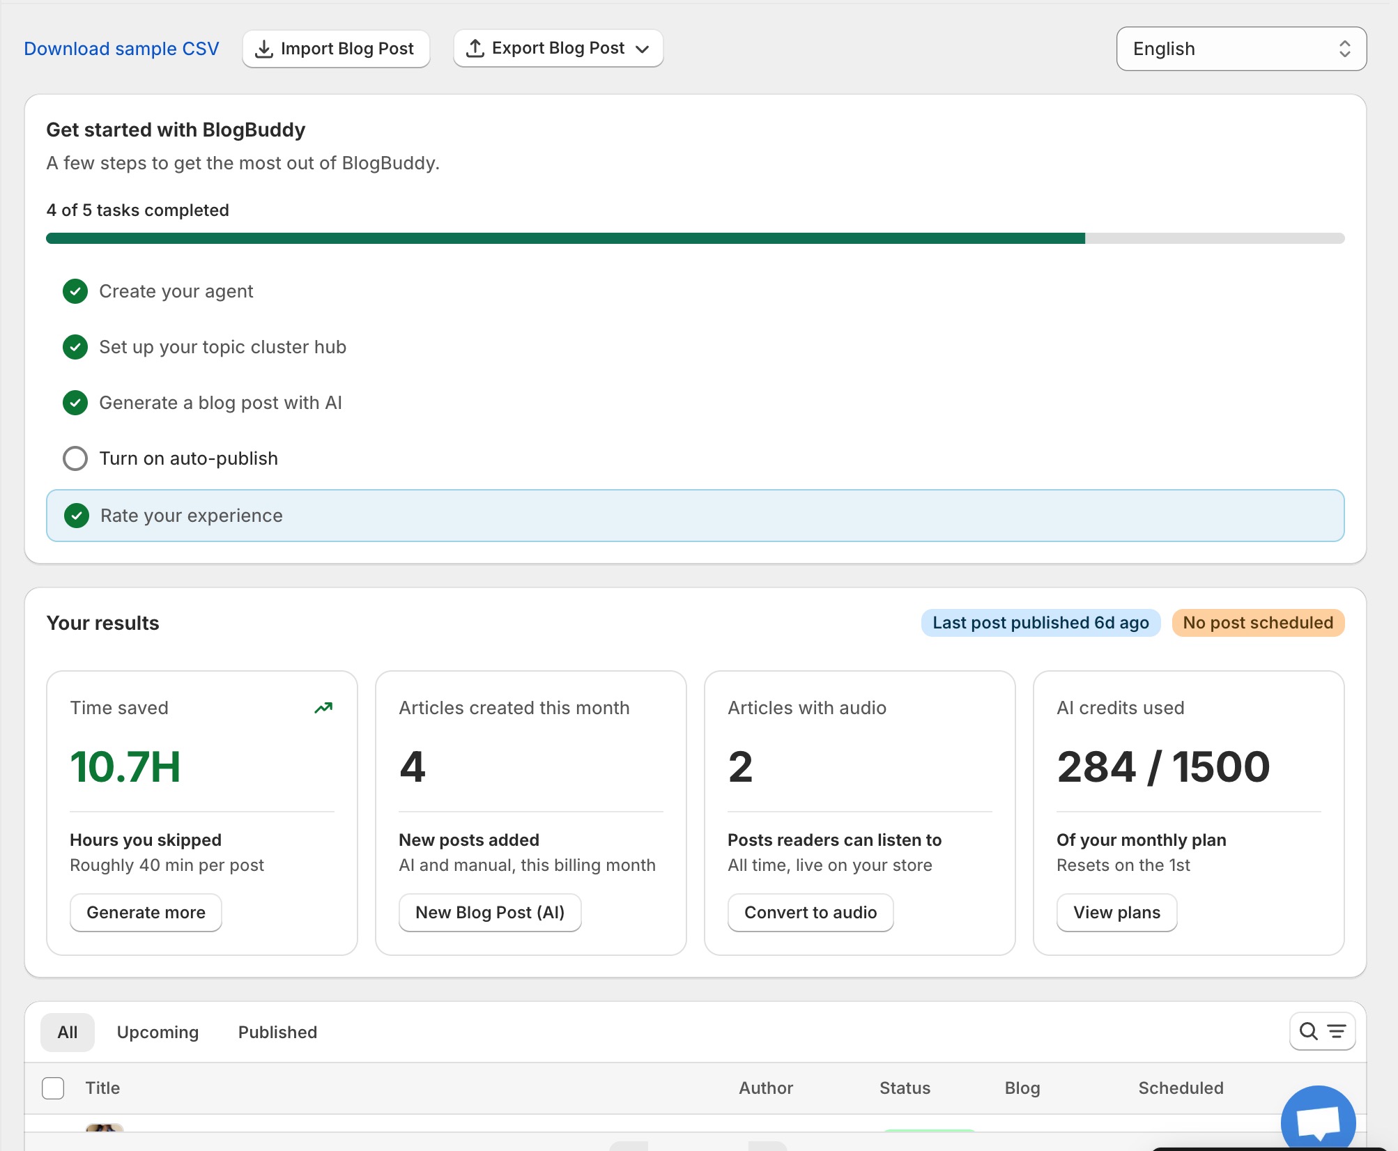Click the Roughly 40 min per post text
Image resolution: width=1398 pixels, height=1151 pixels.
tap(167, 865)
